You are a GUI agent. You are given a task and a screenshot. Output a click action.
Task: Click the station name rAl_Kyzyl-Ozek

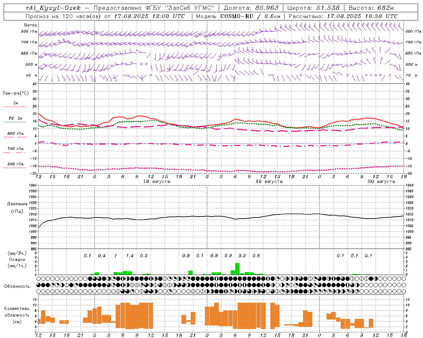53,8
